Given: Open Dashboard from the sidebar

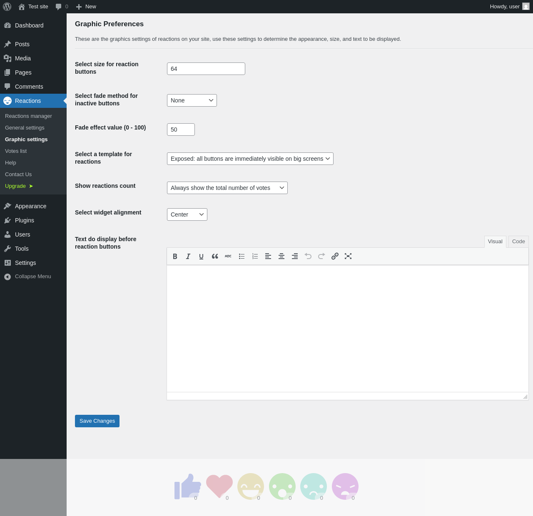Looking at the screenshot, I should [33, 25].
